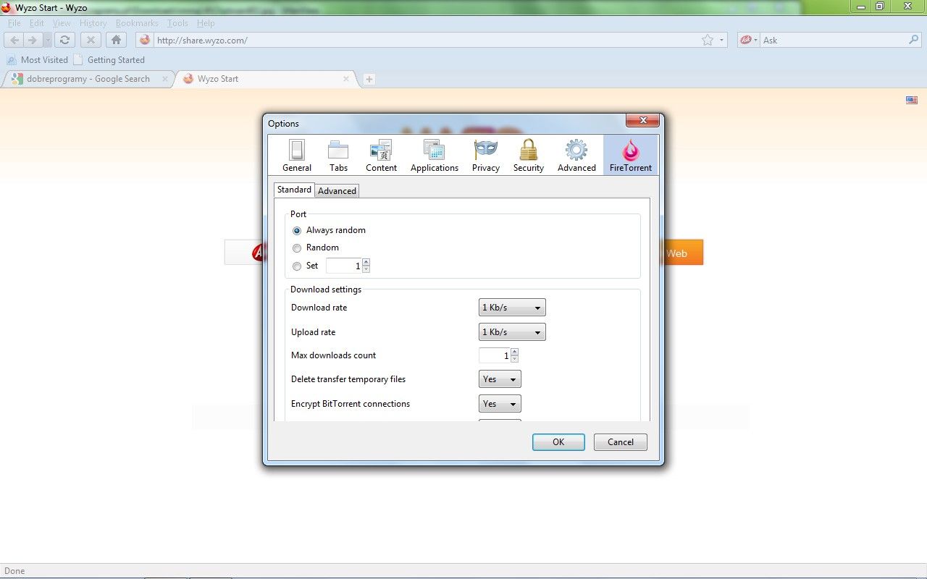Click the orange Web button behind the dialog
This screenshot has height=579, width=927.
683,253
